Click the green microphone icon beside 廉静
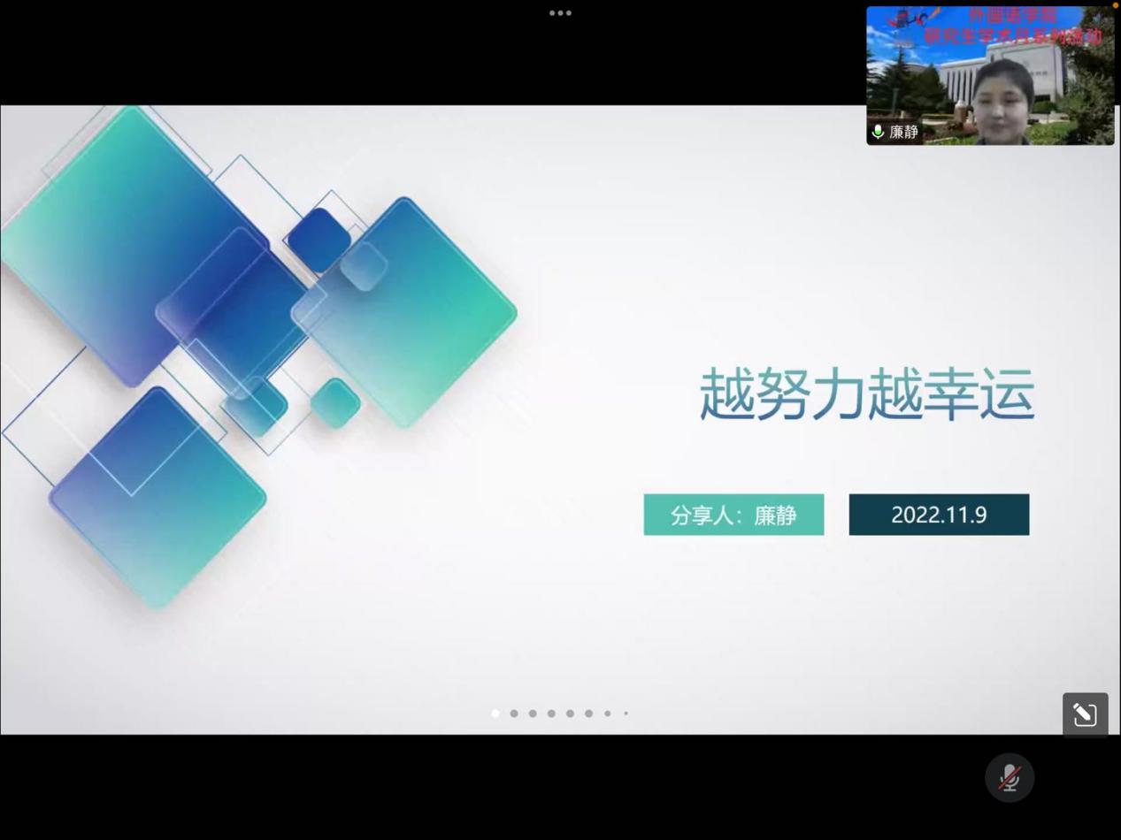The image size is (1121, 840). point(878,132)
